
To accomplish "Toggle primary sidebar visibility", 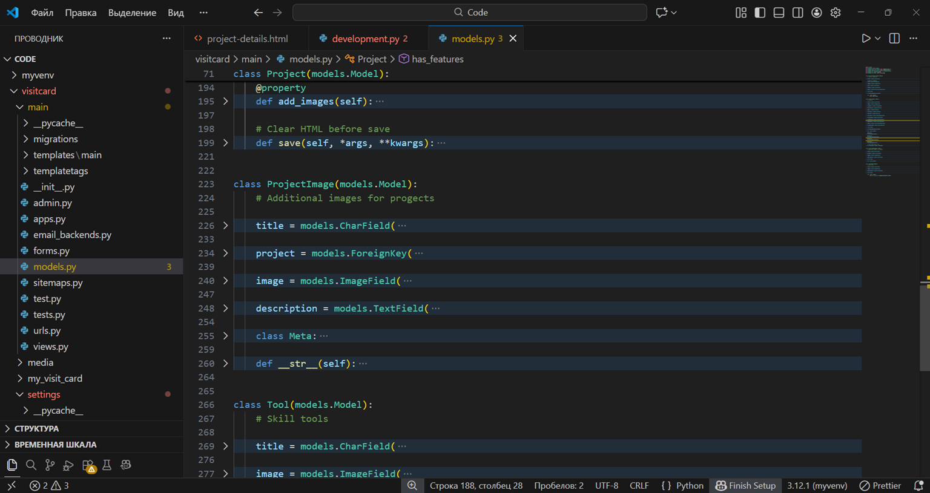I will point(760,12).
